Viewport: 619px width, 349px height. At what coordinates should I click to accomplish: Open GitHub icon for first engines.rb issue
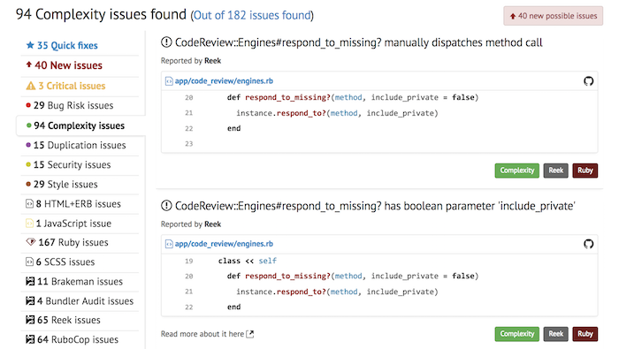click(588, 81)
